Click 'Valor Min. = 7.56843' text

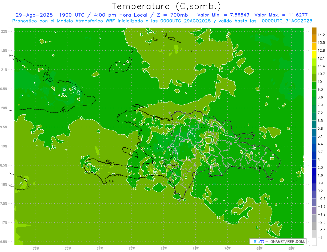click(x=224, y=15)
